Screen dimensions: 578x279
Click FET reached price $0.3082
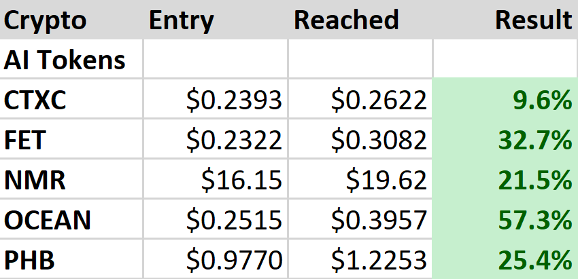pos(379,141)
